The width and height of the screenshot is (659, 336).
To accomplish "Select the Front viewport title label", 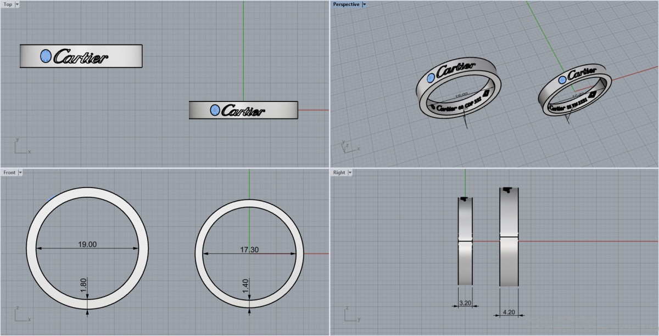I will click(x=9, y=173).
